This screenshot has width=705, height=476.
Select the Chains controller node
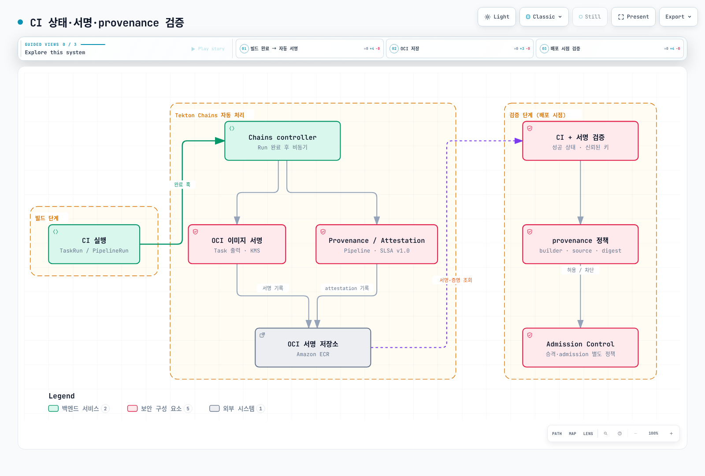click(x=282, y=141)
